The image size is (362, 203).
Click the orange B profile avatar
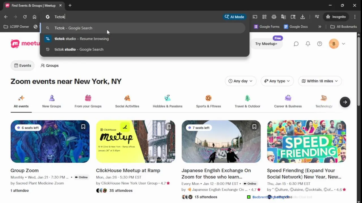[x=334, y=44]
